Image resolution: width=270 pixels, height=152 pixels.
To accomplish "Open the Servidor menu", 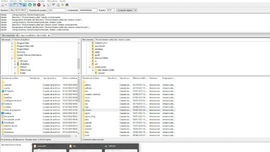I will (41, 1).
